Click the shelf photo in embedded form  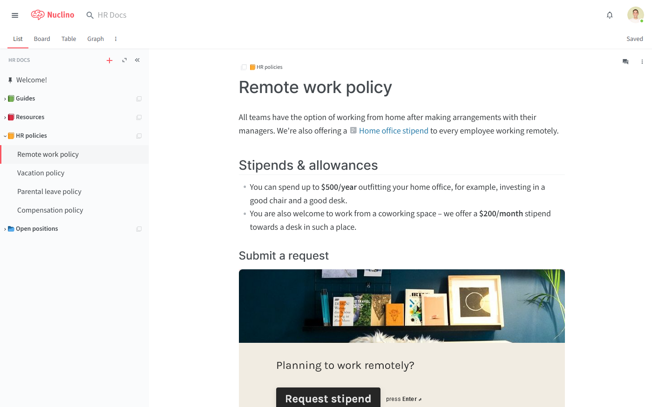(402, 306)
